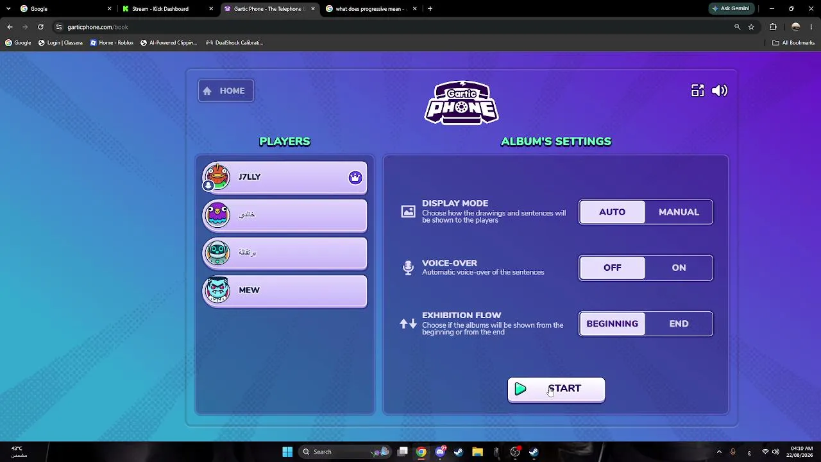Select the teal robot avatar of the third player
The image size is (821, 462).
(x=217, y=252)
